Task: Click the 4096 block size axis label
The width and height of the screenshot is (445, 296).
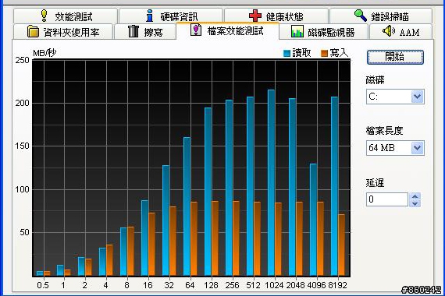Action: click(x=316, y=285)
